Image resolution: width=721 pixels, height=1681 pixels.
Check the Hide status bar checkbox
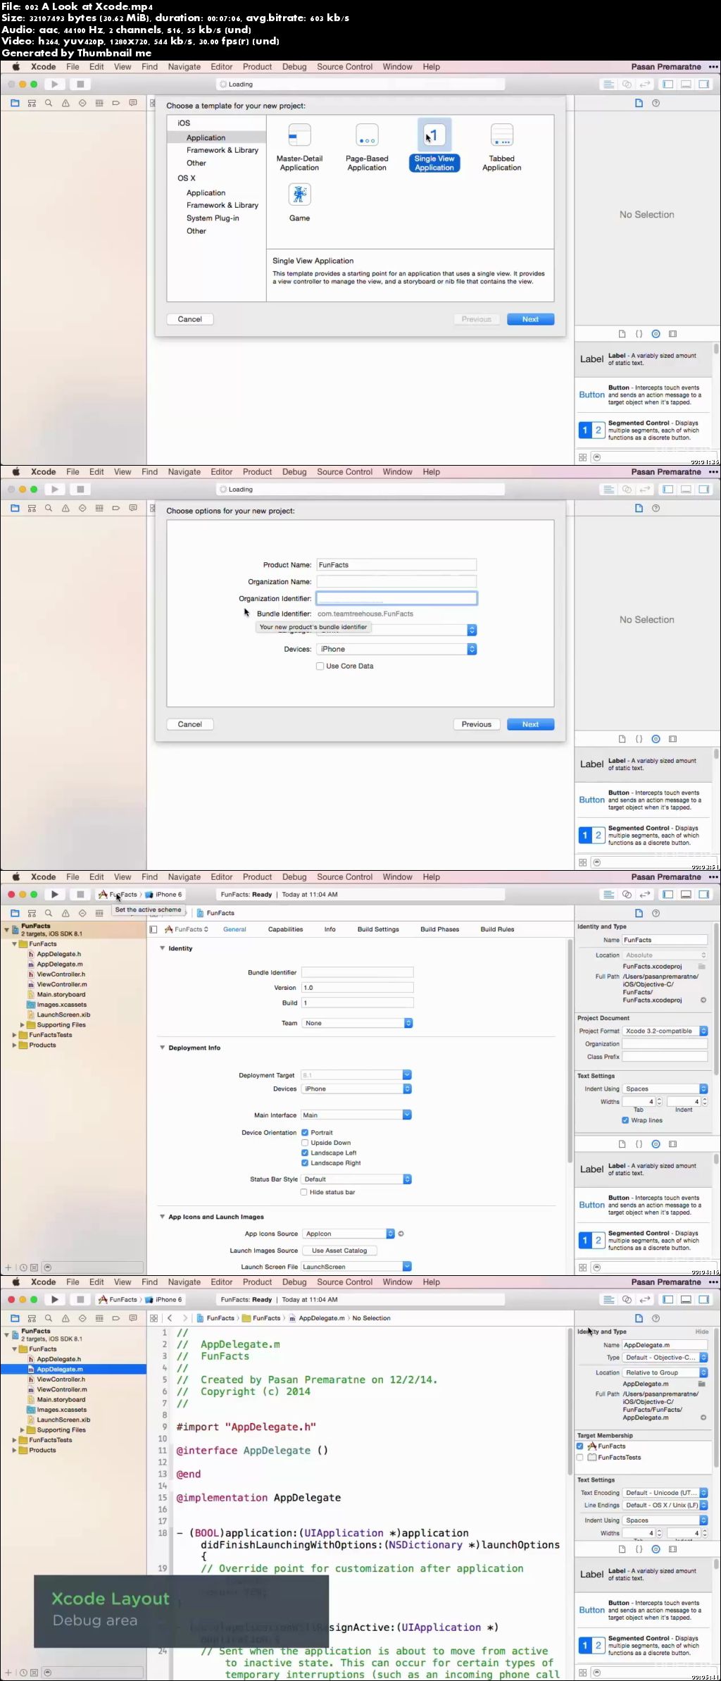(x=304, y=1192)
